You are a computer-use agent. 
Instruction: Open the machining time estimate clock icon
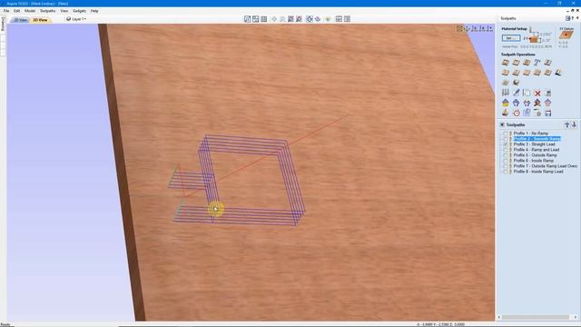coord(517,113)
